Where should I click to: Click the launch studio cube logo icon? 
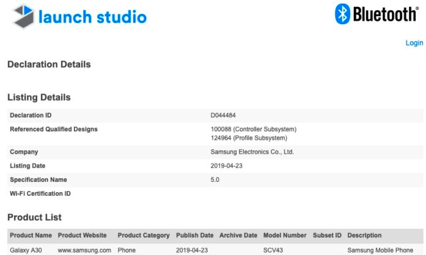23,16
